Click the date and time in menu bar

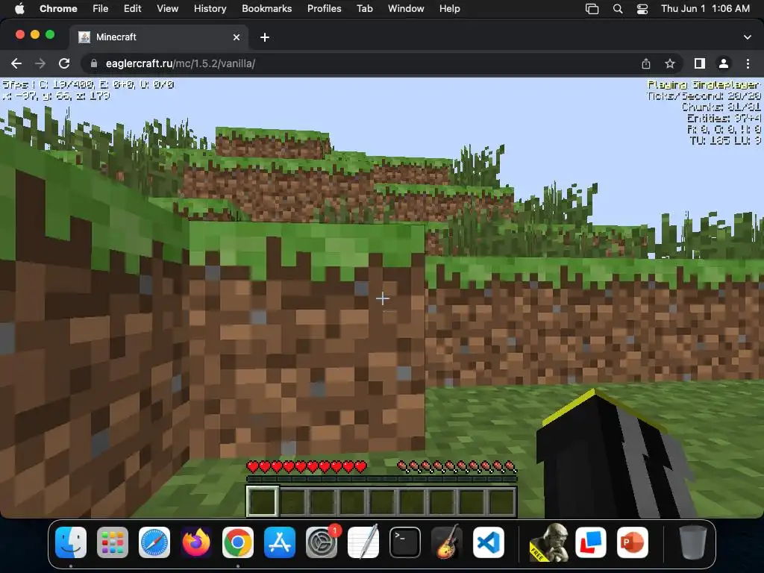[x=705, y=8]
